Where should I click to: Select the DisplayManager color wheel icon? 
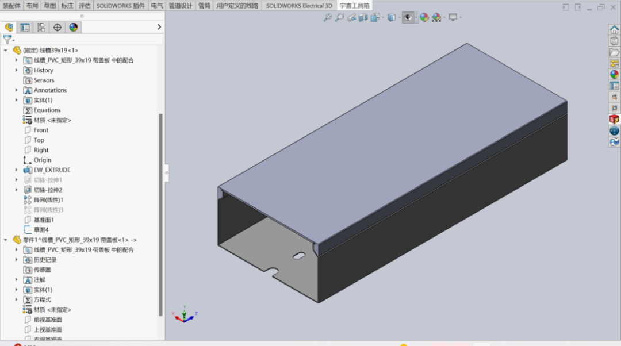point(74,27)
